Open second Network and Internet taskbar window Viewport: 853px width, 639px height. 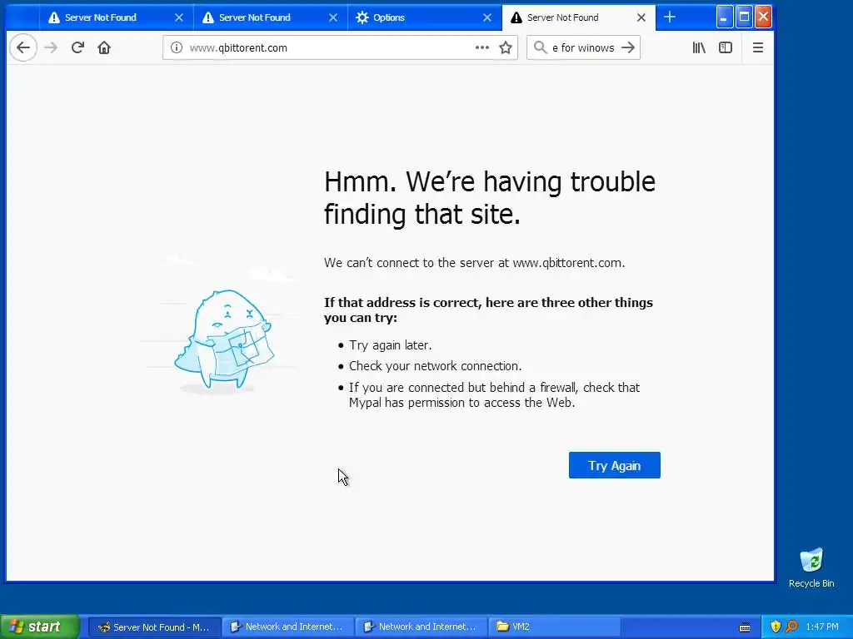[421, 627]
